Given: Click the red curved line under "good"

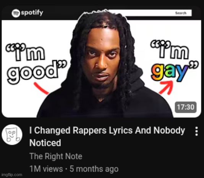Looking at the screenshot, I should pos(41,88).
